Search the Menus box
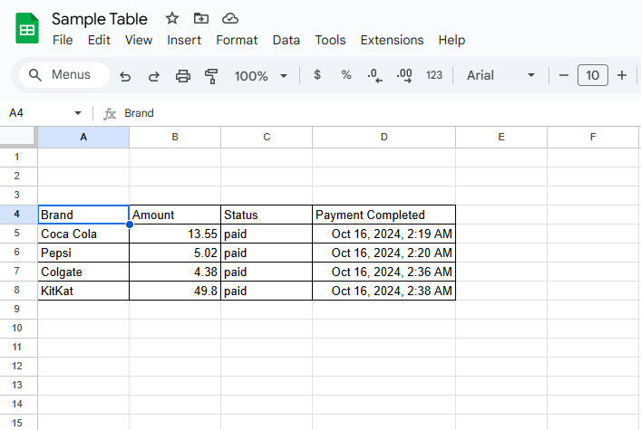The width and height of the screenshot is (641, 430). pos(64,75)
